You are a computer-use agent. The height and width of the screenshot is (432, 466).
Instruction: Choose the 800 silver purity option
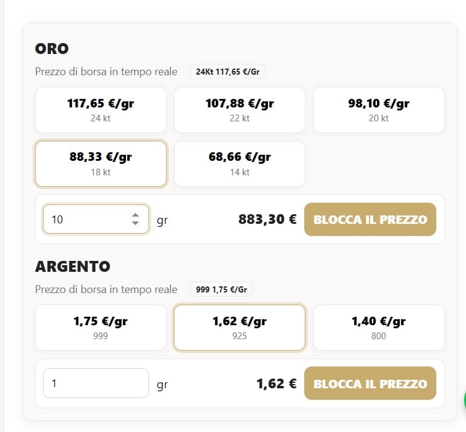click(x=378, y=328)
